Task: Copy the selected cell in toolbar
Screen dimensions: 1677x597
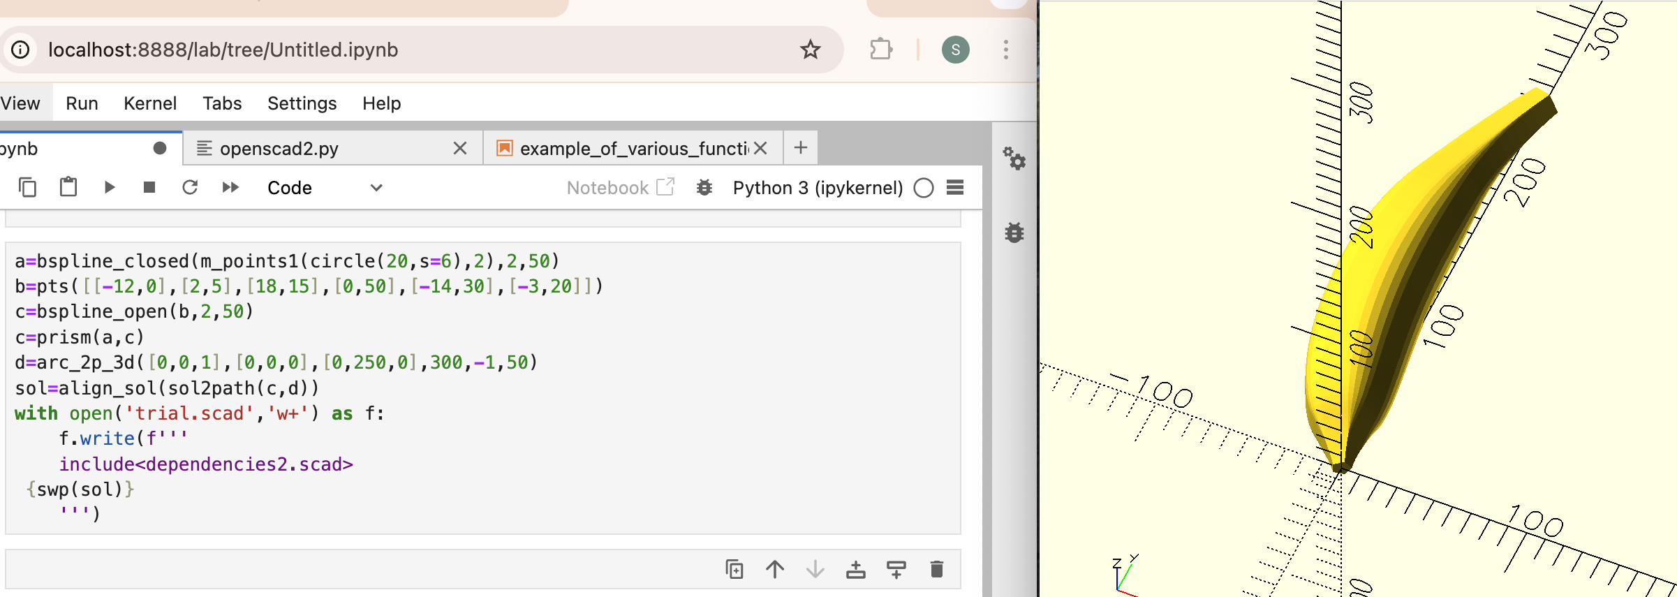Action: [27, 187]
